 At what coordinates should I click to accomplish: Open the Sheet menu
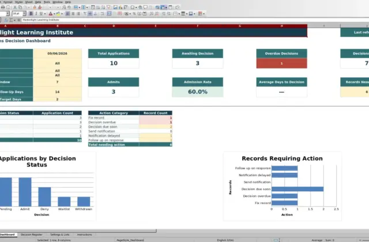29,2
